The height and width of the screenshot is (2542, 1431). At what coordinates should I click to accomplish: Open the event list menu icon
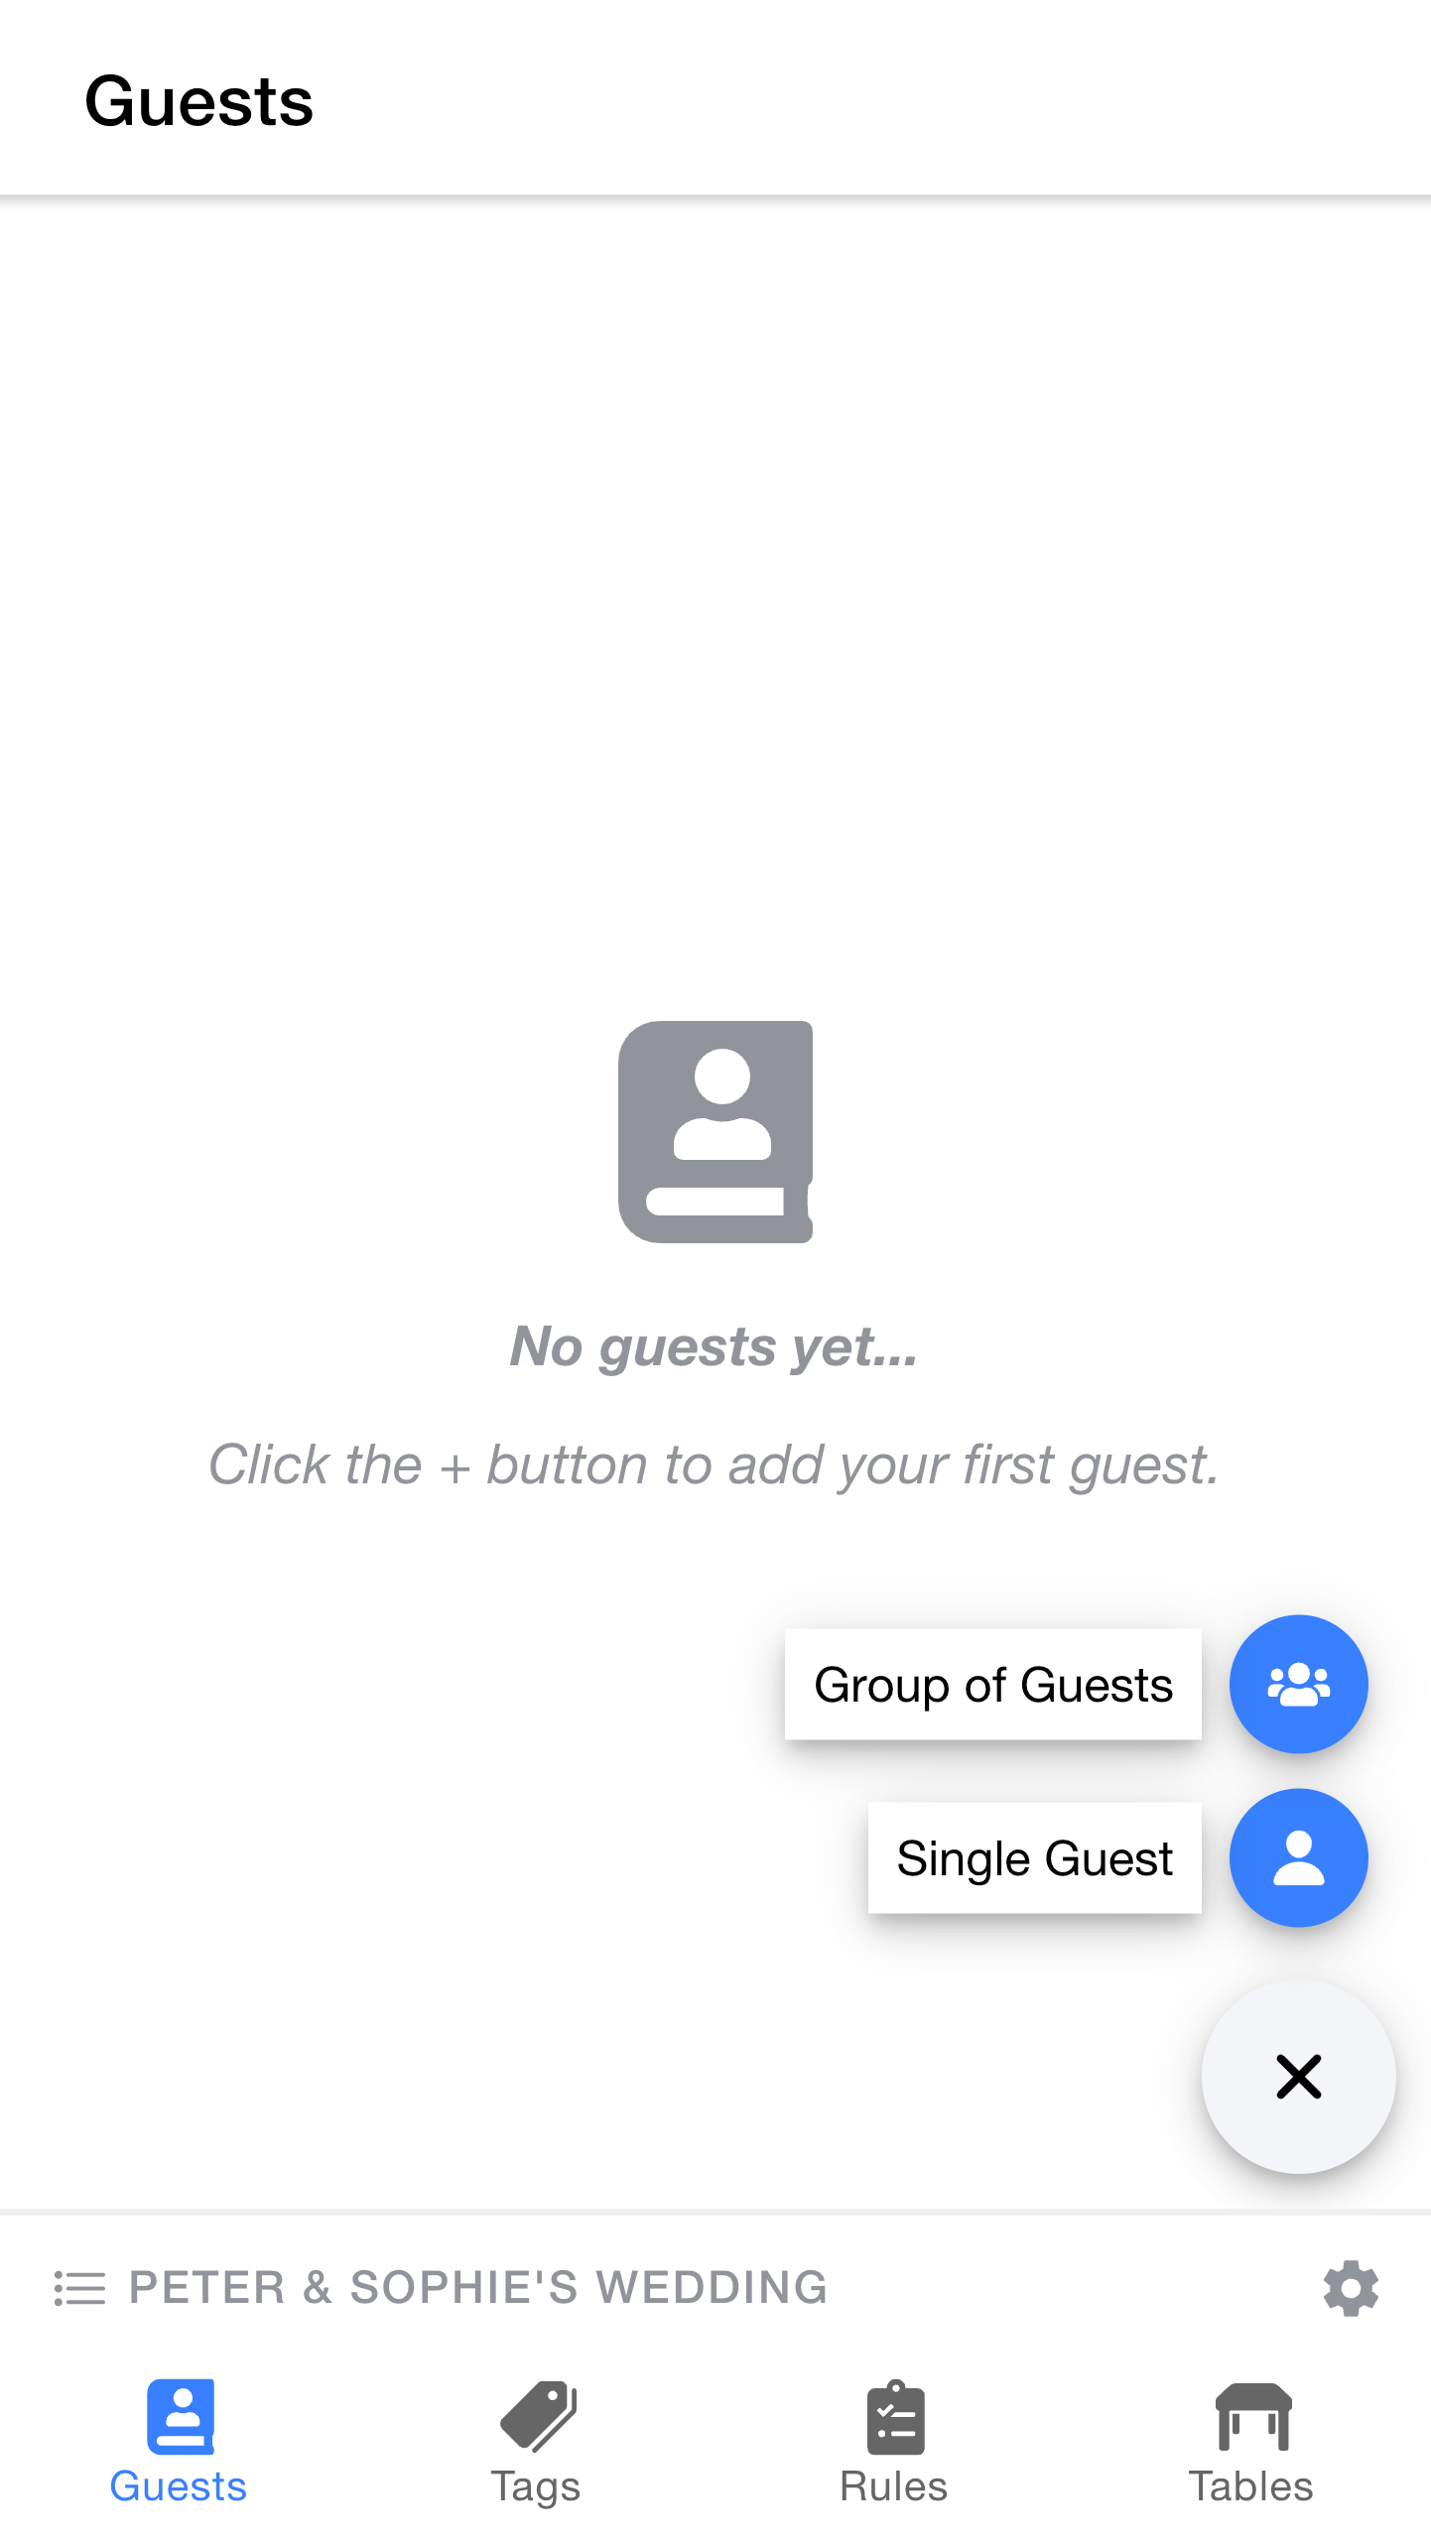79,2288
